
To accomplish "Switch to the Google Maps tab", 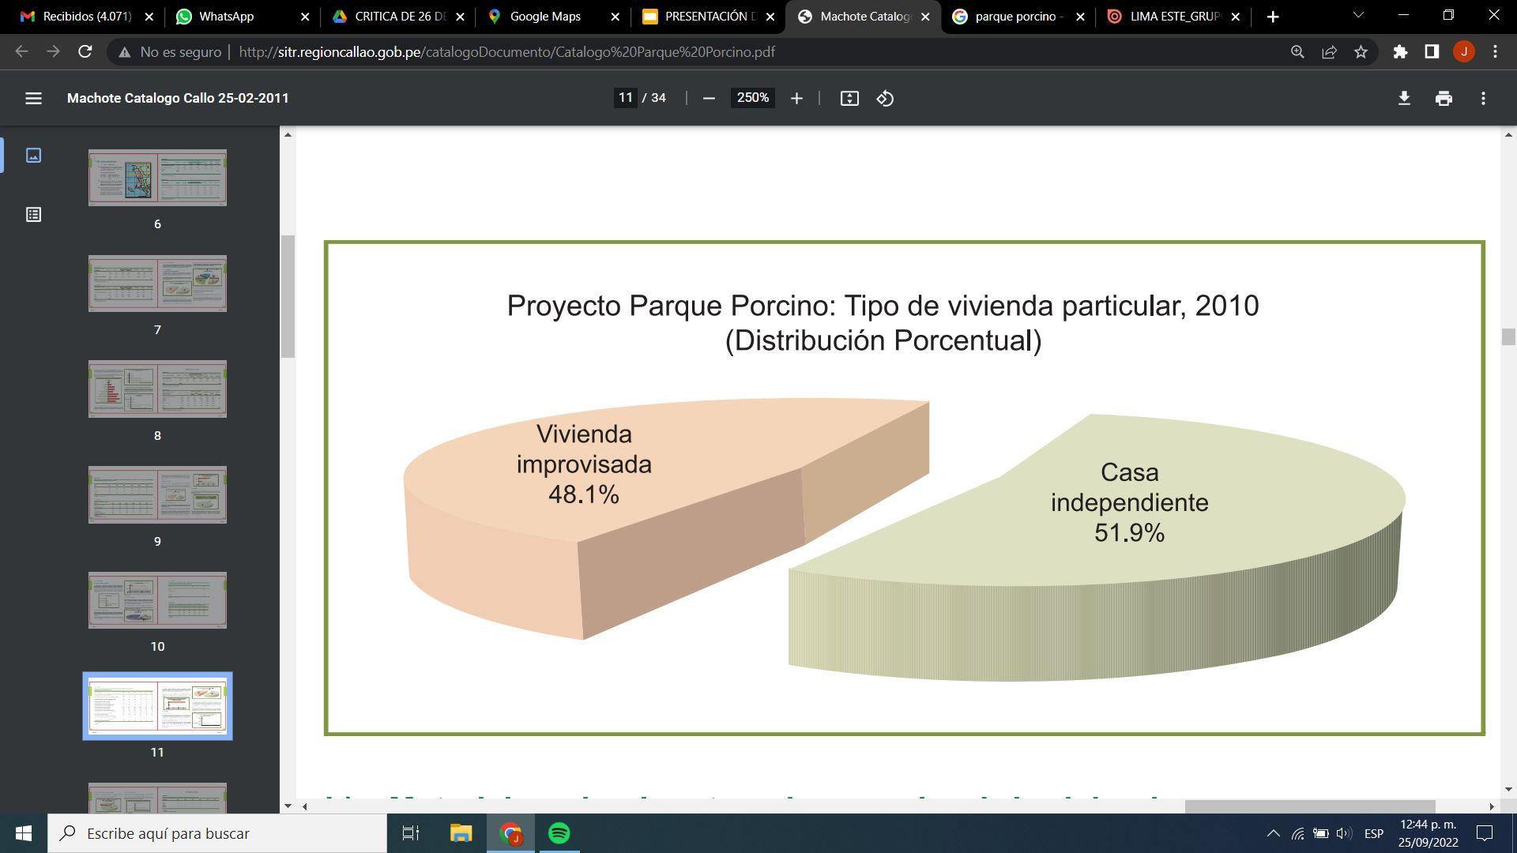I will [545, 16].
